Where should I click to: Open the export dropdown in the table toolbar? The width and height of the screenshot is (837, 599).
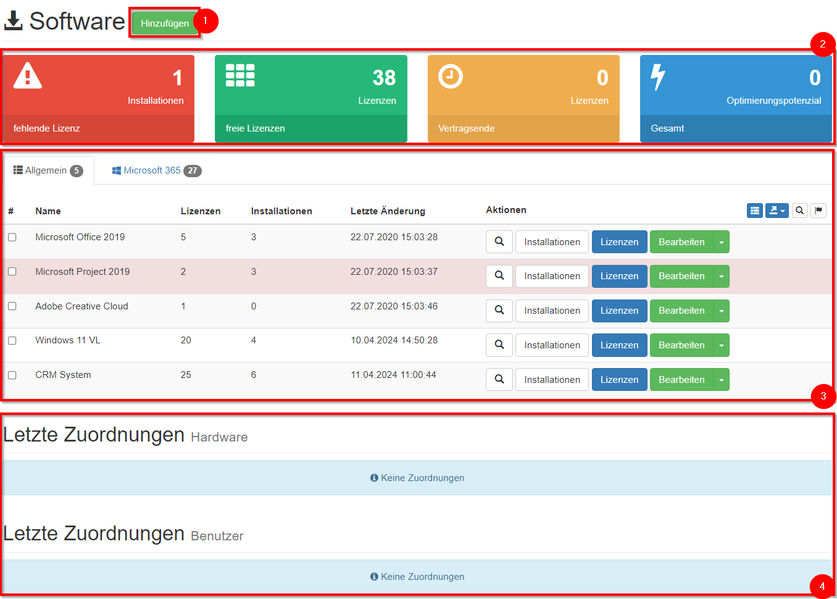coord(777,211)
